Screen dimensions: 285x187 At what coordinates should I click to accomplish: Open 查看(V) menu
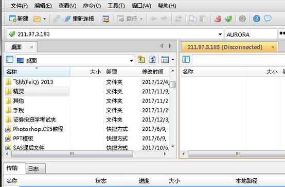click(67, 6)
